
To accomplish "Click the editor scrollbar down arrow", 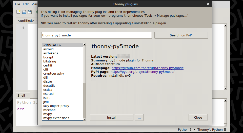I will coord(225,88).
